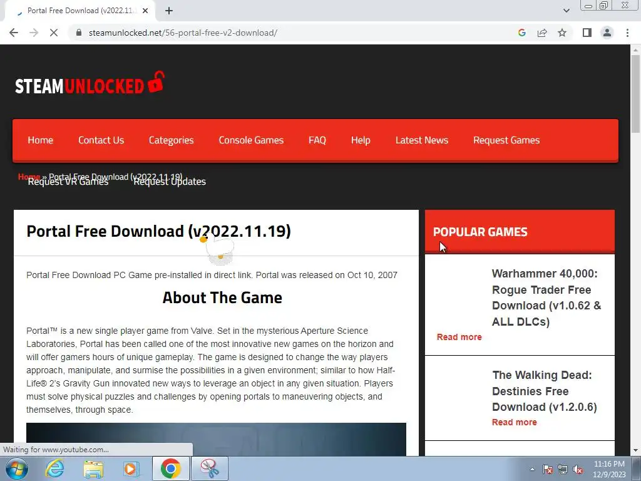Click Read more under The Walking Dead

515,422
